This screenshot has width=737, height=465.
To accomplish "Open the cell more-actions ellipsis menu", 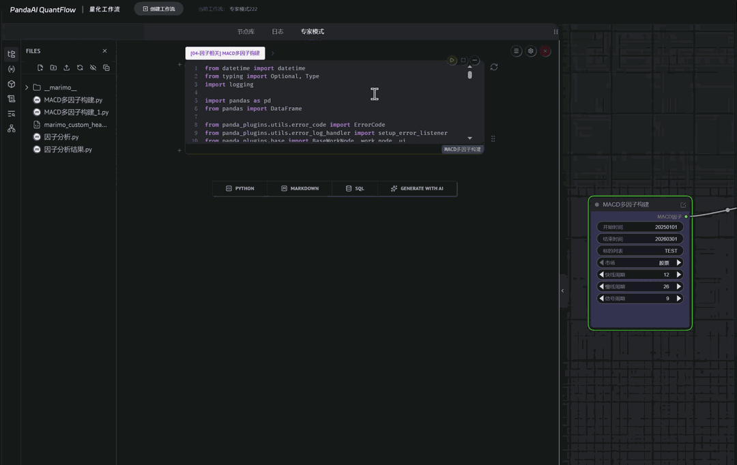I will 475,60.
